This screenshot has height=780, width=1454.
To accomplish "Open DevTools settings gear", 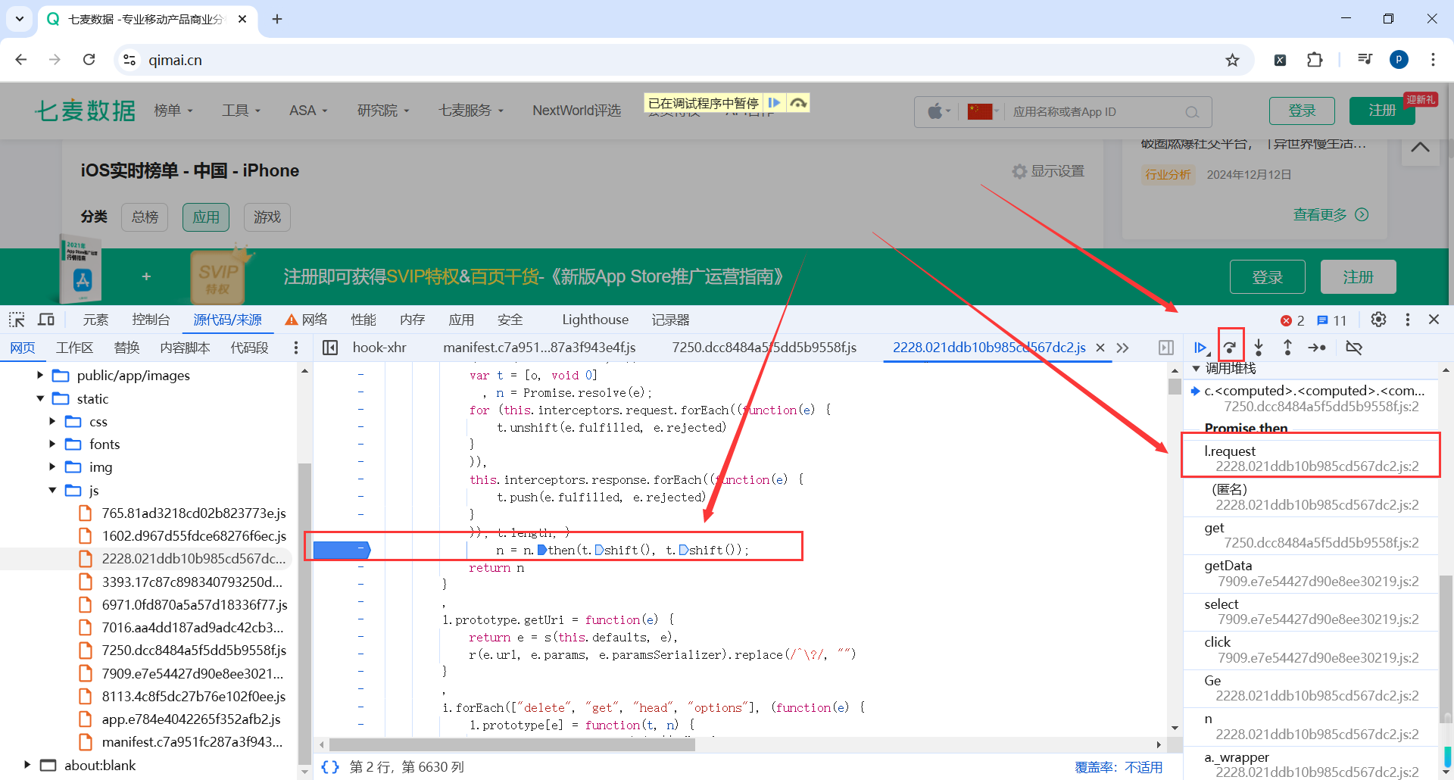I will pyautogui.click(x=1379, y=320).
